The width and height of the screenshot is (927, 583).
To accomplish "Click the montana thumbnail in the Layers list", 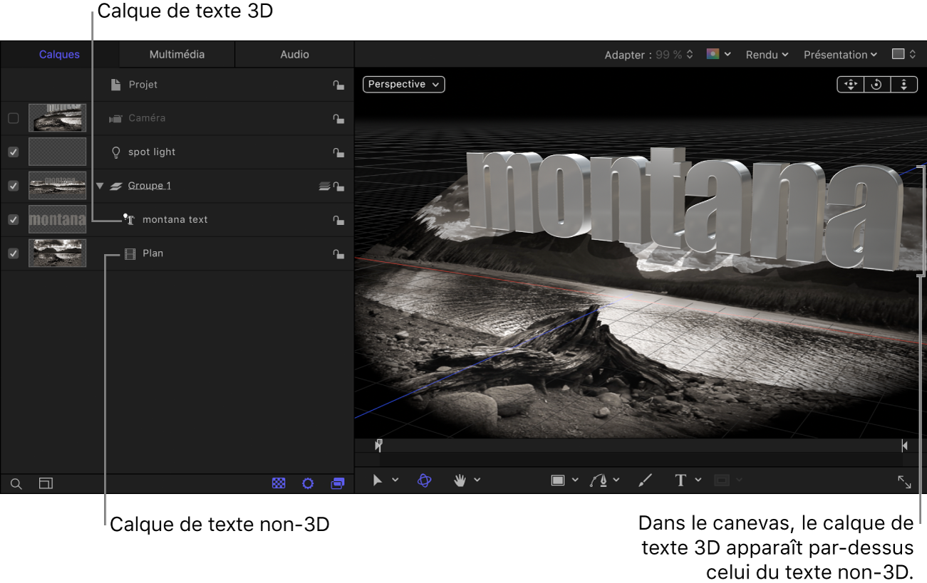I will pos(57,219).
